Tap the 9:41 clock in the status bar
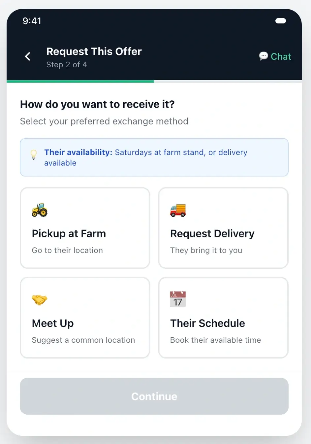This screenshot has height=444, width=311. 32,20
